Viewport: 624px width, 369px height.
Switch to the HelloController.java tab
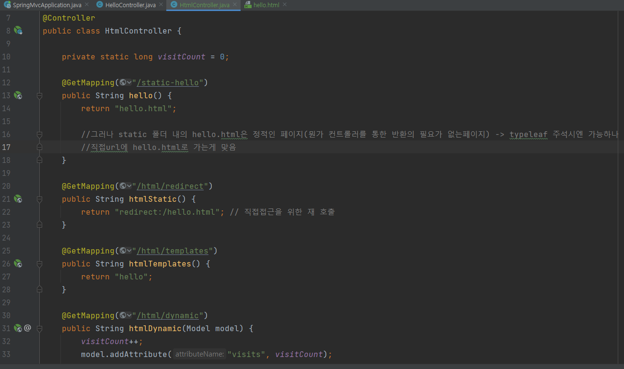pyautogui.click(x=130, y=5)
